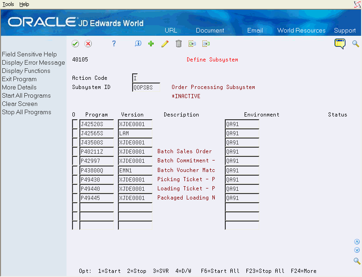The height and width of the screenshot is (277, 362).
Task: Click description text Batch Sales Order
Action: [184, 151]
